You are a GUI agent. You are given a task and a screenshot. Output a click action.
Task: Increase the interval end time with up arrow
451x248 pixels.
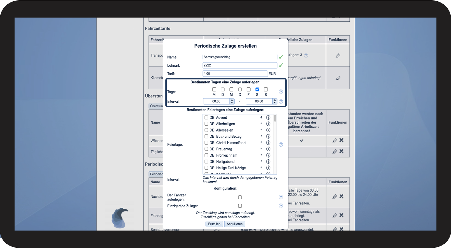(x=275, y=100)
